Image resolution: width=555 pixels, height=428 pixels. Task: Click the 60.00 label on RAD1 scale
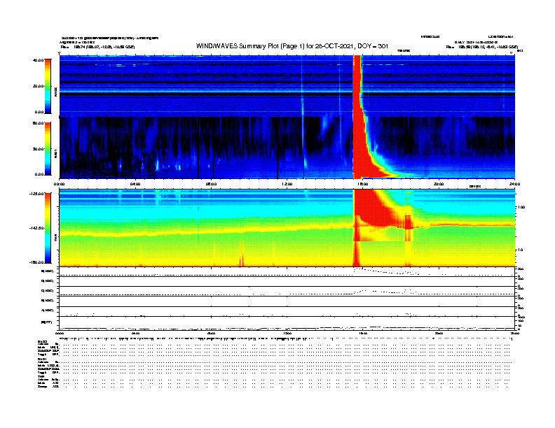pyautogui.click(x=38, y=123)
